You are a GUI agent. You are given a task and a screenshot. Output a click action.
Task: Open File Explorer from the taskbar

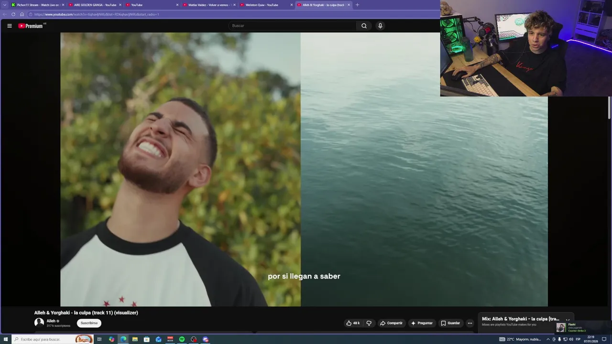point(135,339)
